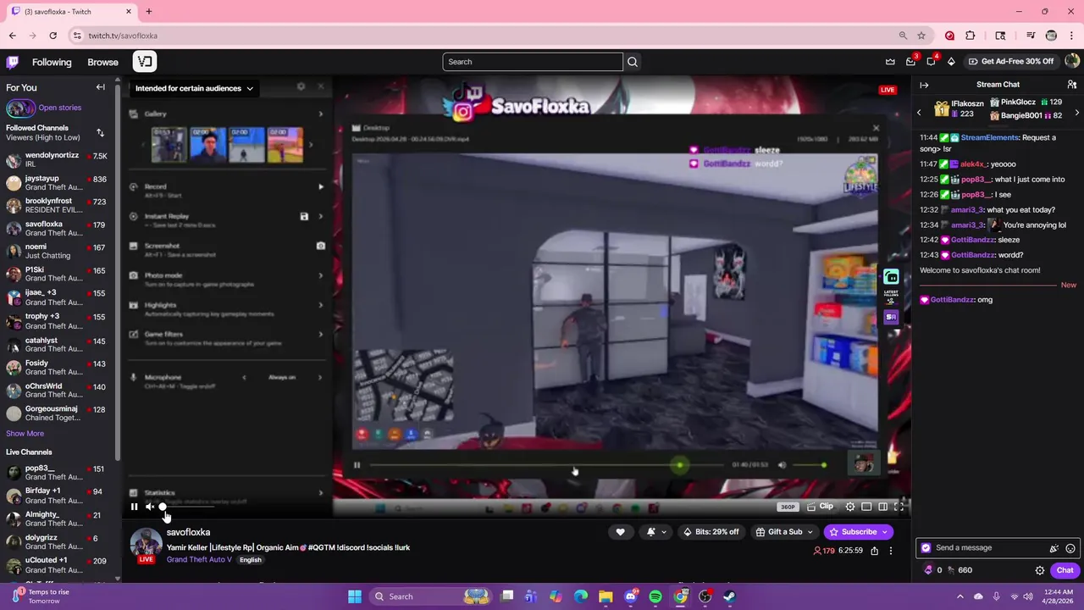This screenshot has height=610, width=1084.
Task: Open pop83__ live channel
Action: coord(58,473)
